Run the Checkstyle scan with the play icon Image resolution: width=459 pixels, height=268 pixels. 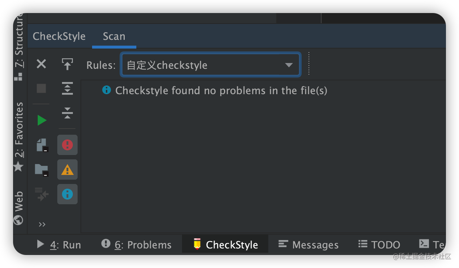(41, 120)
